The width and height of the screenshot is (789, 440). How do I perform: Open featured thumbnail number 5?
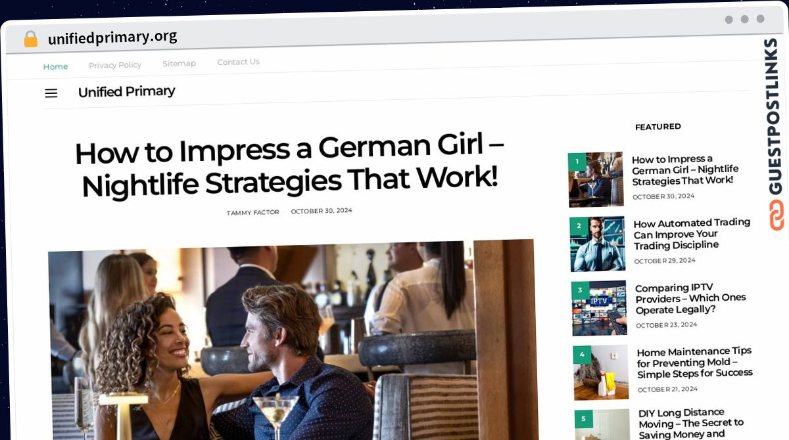(x=602, y=425)
